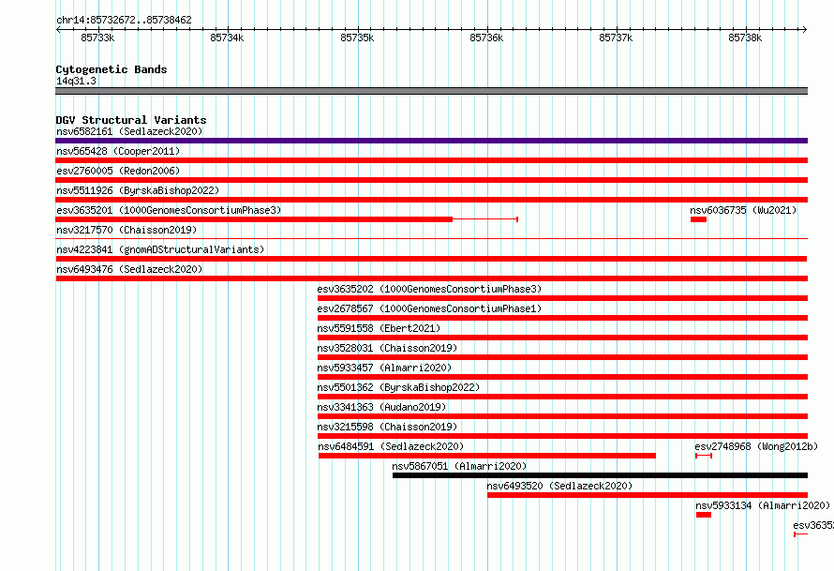Viewport: 834px width, 571px height.
Task: Select the 14q31.3 band label
Action: 76,81
